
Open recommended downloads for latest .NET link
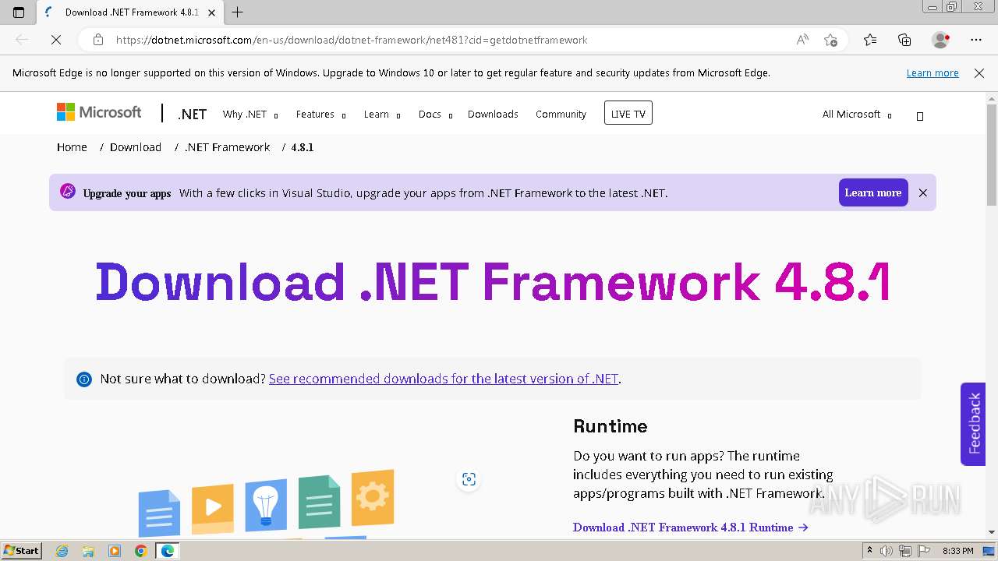(444, 379)
